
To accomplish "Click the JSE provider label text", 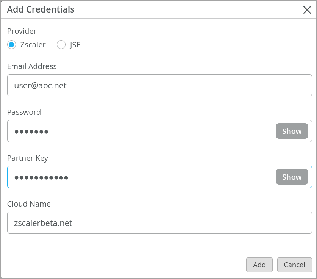I will click(x=75, y=45).
